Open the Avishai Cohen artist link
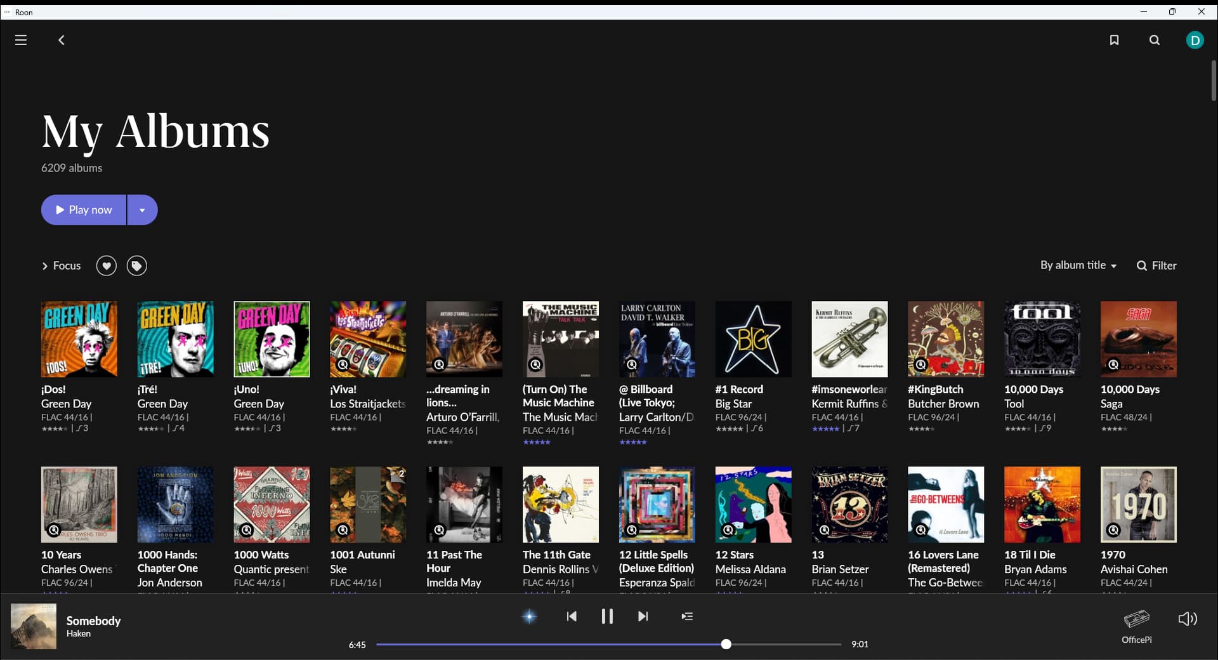Viewport: 1218px width, 660px height. (x=1134, y=569)
